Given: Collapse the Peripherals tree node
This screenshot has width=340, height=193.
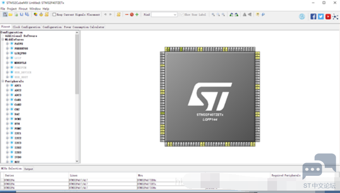Looking at the screenshot, I should tap(3, 81).
